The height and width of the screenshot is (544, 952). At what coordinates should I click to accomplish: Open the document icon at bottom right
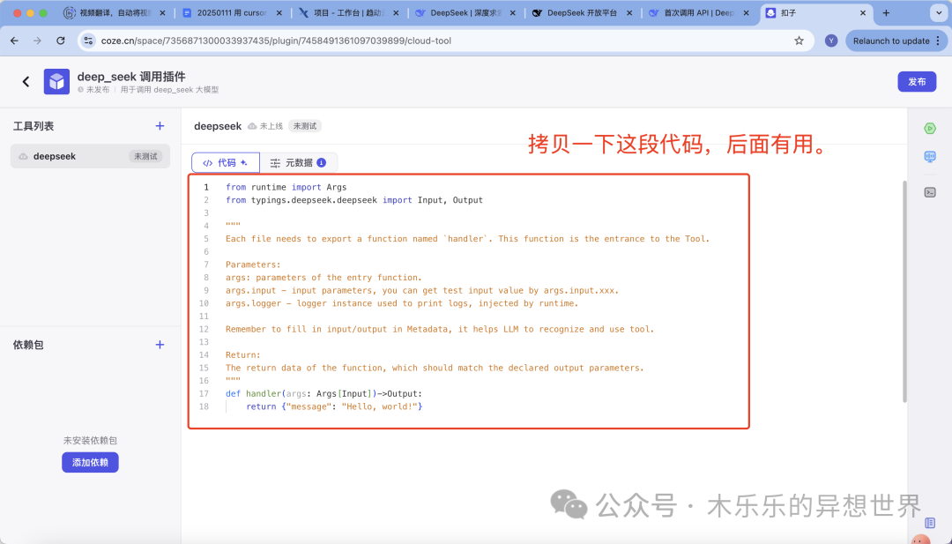point(930,523)
